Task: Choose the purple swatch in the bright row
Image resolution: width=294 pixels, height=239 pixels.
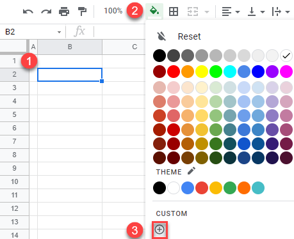Action: tap(272, 72)
